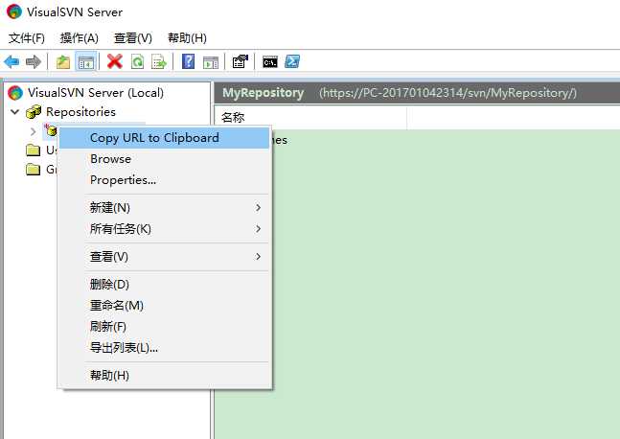Open the Properties toolbar icon
The height and width of the screenshot is (439, 620).
(x=240, y=61)
